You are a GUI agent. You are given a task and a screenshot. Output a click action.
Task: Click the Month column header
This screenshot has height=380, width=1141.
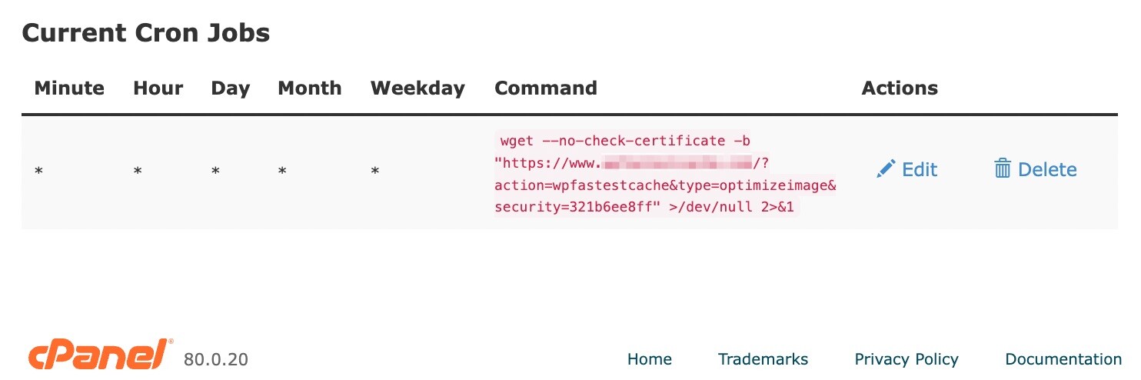coord(309,88)
